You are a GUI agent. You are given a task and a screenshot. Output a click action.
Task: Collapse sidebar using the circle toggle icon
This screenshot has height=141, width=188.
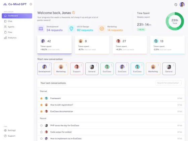[31, 4]
